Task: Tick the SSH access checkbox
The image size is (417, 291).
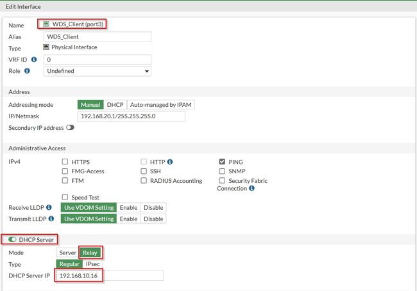Action: click(x=144, y=171)
